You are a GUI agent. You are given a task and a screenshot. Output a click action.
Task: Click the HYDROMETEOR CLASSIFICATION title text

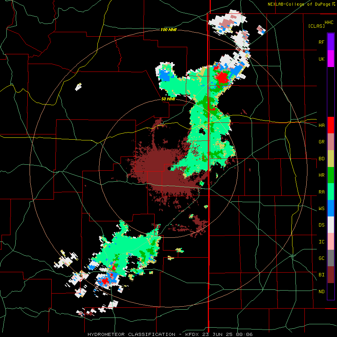click(x=131, y=334)
